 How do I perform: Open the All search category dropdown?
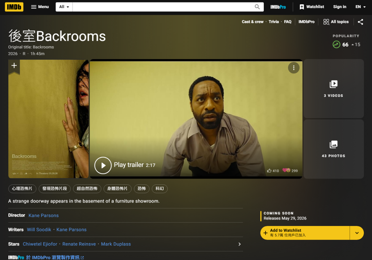click(x=64, y=7)
